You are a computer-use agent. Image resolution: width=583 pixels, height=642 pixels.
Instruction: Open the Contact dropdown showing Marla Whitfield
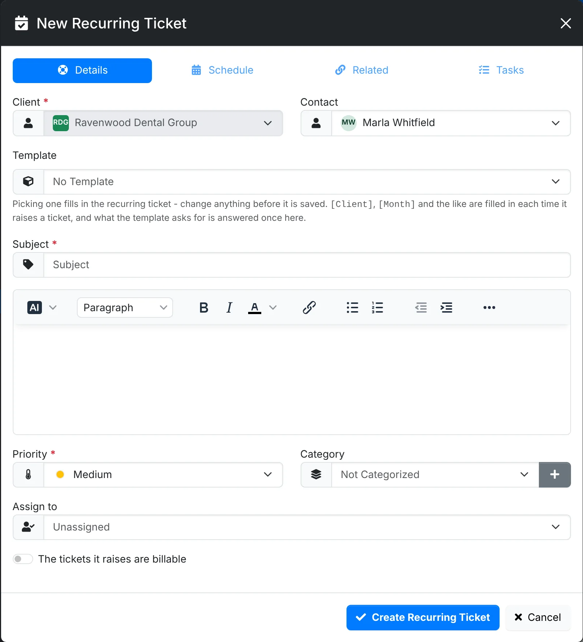(x=451, y=123)
